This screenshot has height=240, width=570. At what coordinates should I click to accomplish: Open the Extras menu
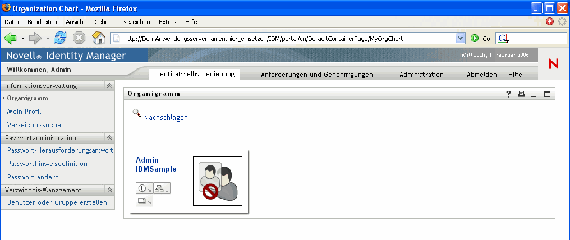pos(168,22)
